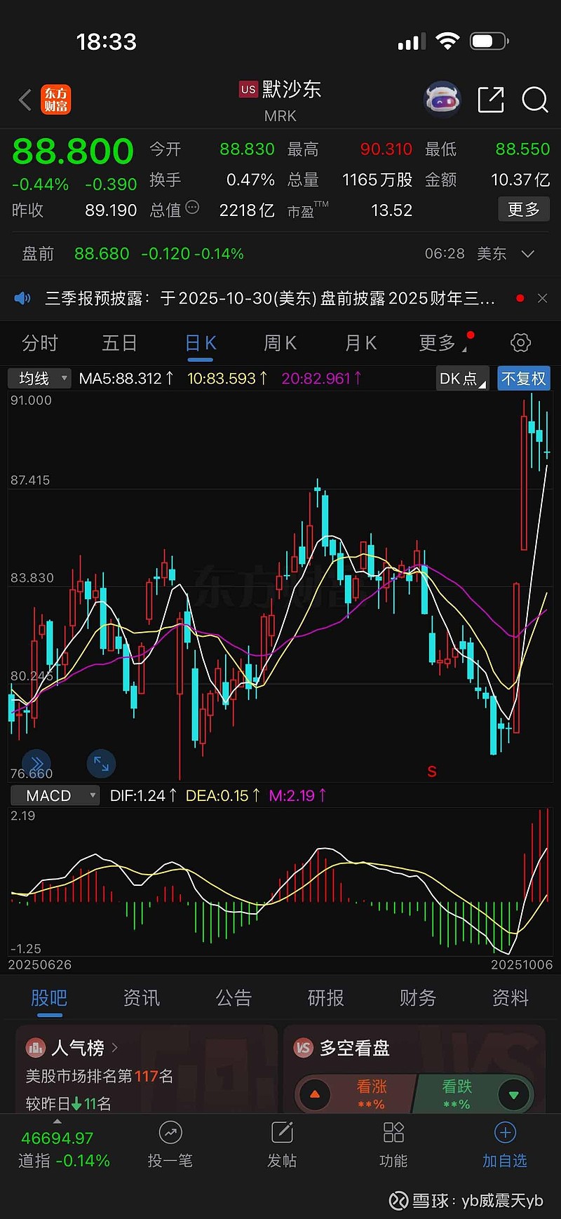The image size is (561, 1219).
Task: Tap the 88.800 current price
Action: [73, 151]
